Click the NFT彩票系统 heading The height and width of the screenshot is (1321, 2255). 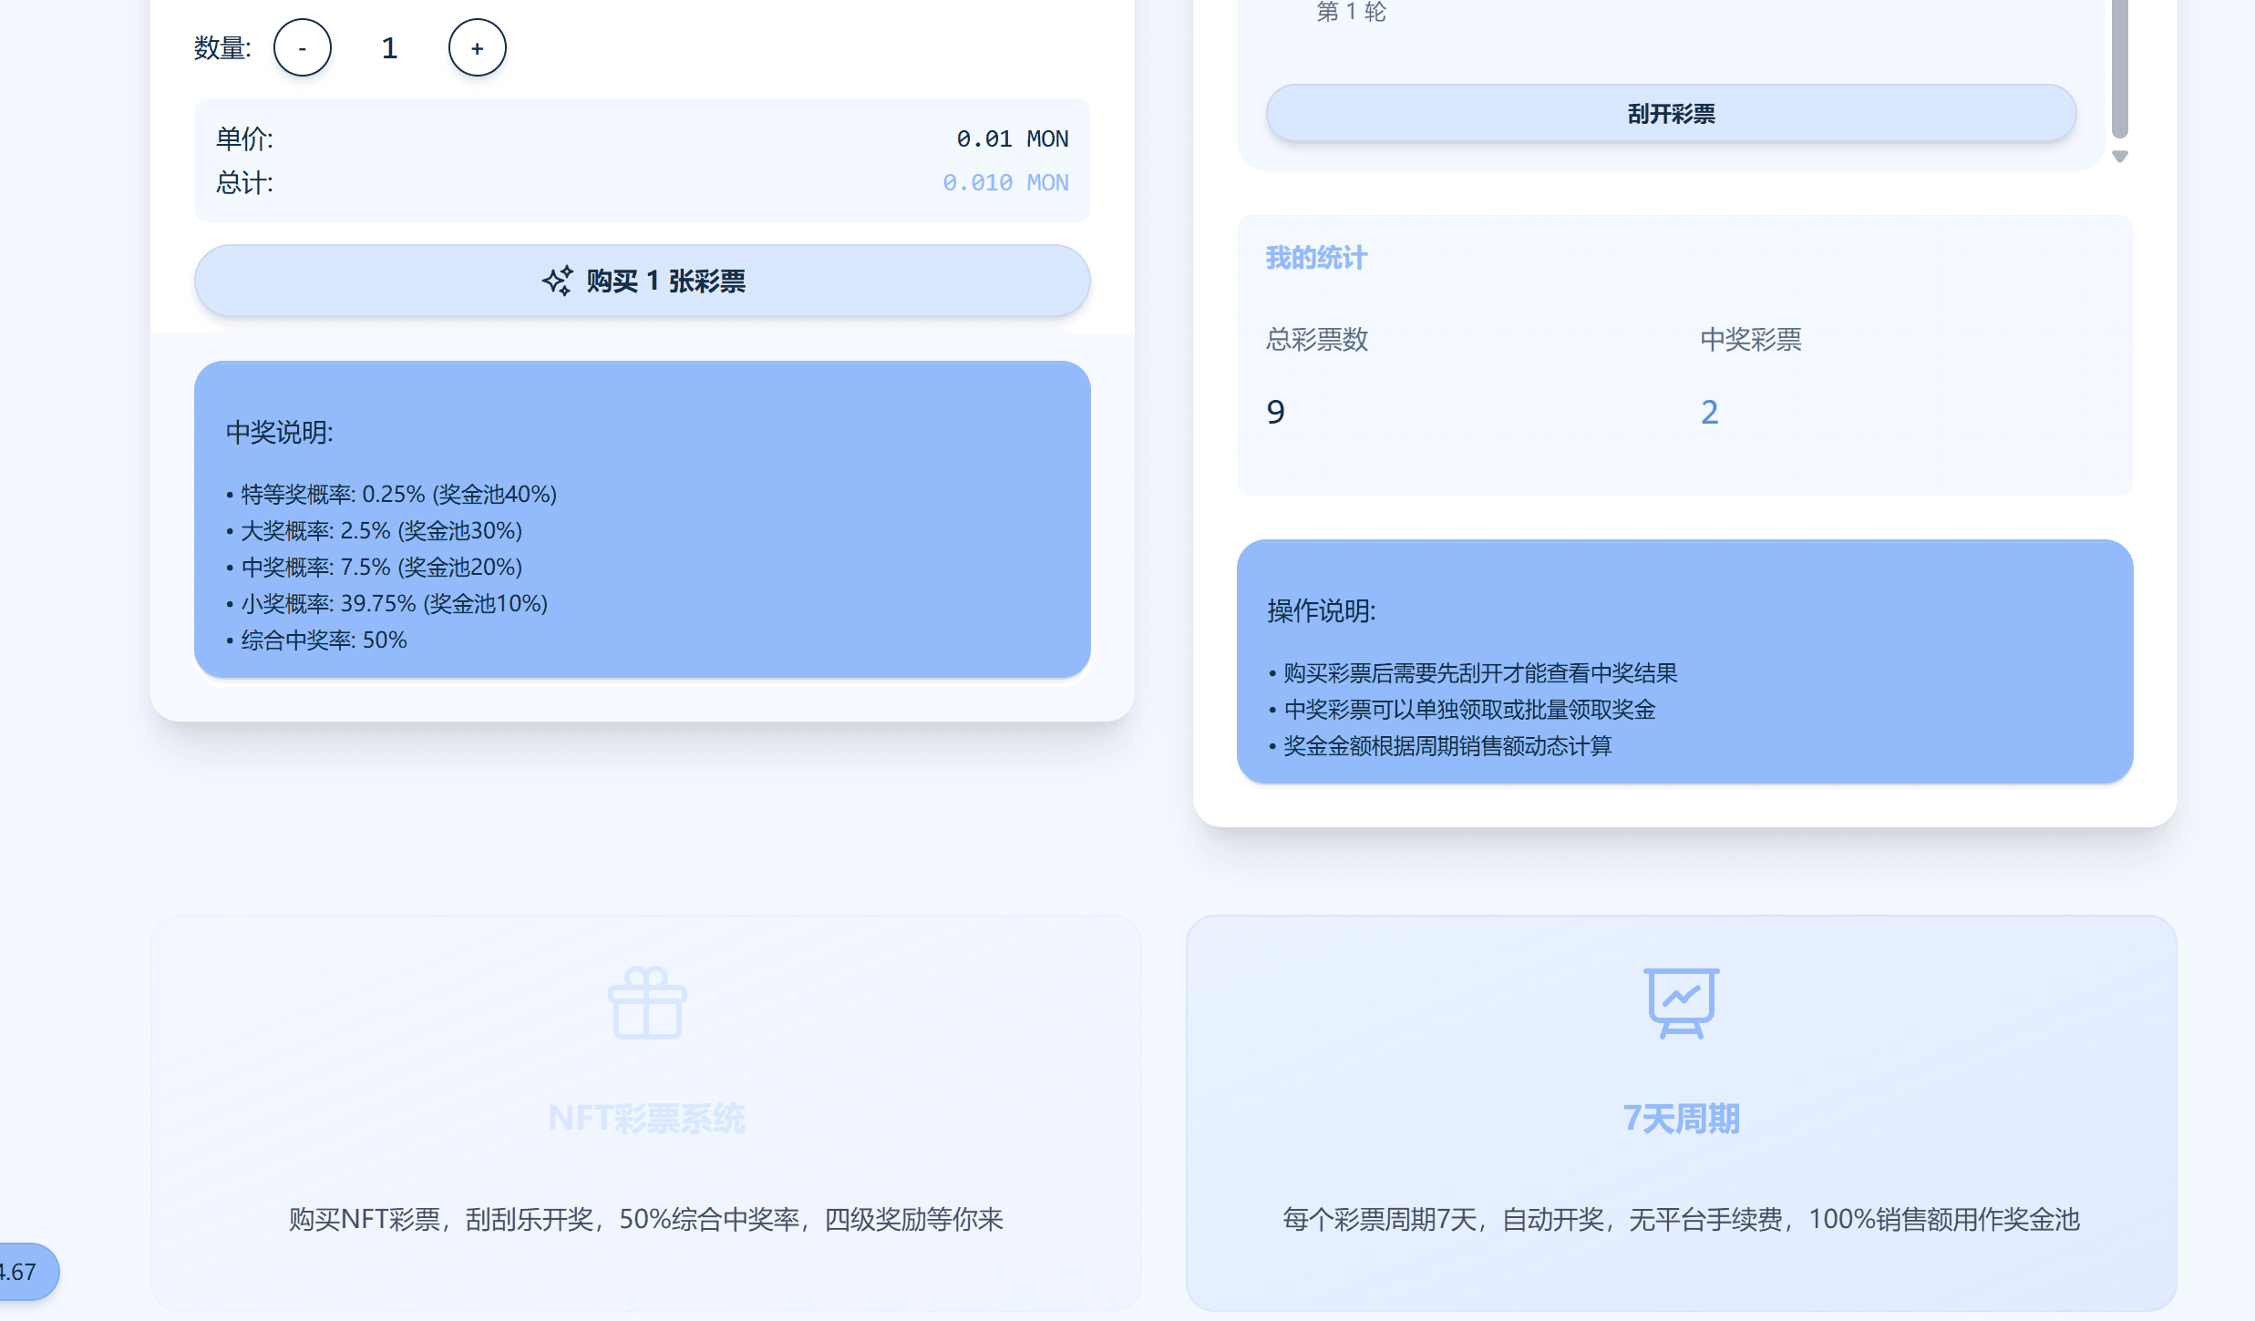(646, 1118)
